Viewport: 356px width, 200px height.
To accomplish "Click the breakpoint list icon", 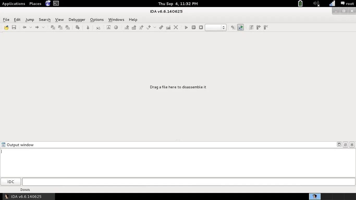I will (251, 27).
